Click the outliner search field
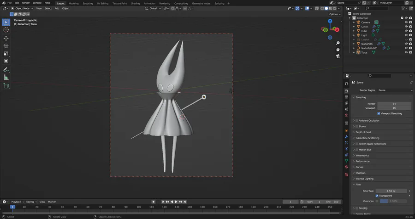 (x=376, y=8)
